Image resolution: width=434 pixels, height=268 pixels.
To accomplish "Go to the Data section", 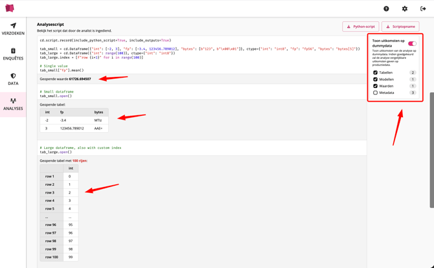I will [x=13, y=79].
